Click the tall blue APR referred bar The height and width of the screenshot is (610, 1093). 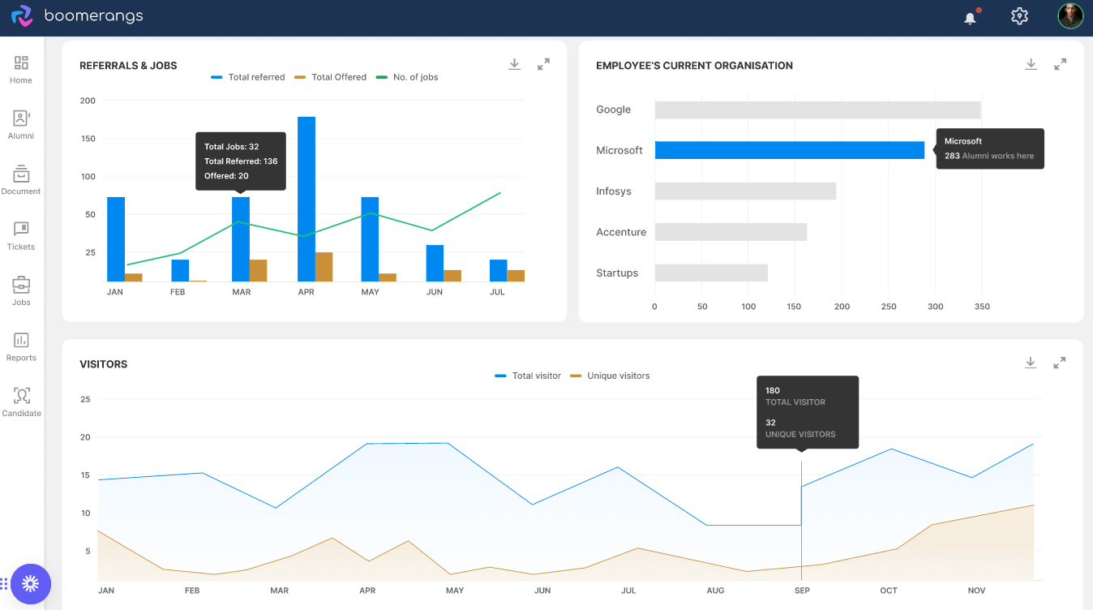point(306,199)
